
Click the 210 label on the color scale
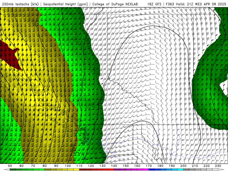click(x=195, y=166)
